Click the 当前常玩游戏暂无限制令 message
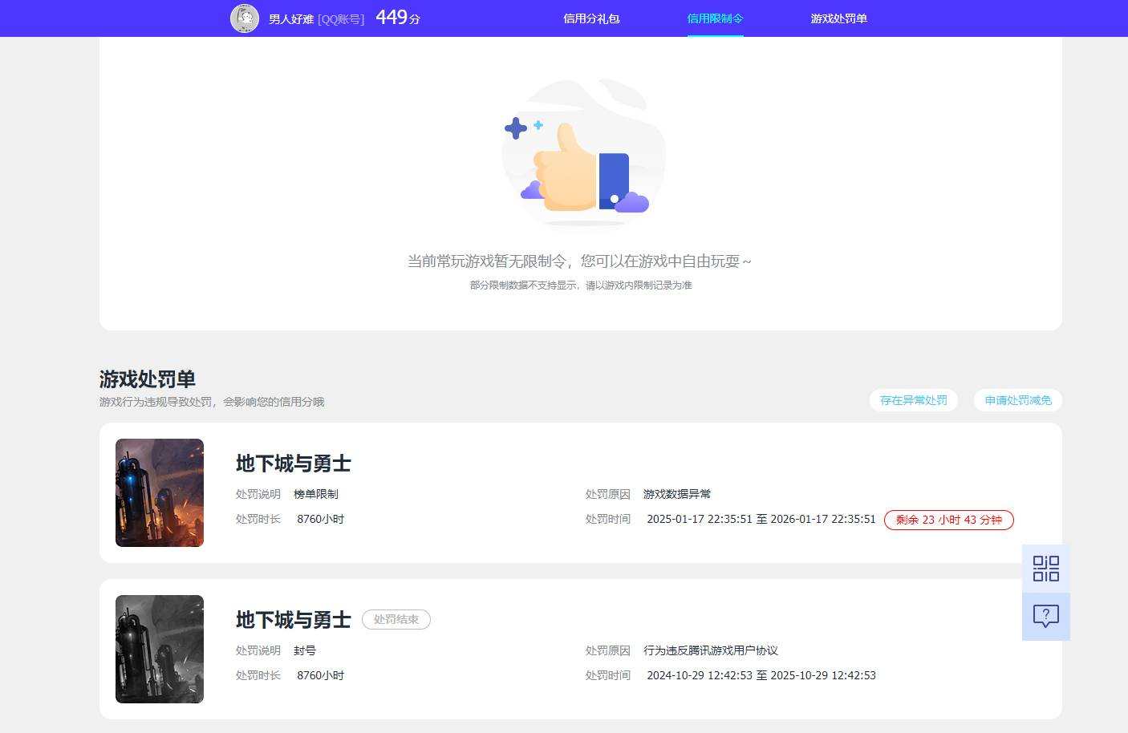 coord(579,261)
